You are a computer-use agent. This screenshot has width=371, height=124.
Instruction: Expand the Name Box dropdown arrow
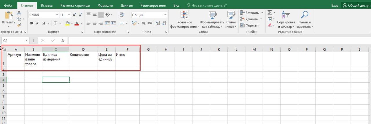point(27,41)
